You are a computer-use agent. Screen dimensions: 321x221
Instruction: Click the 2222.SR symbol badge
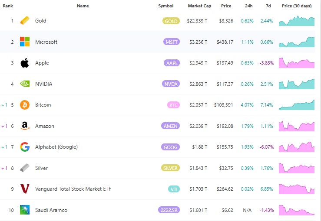[x=169, y=210]
